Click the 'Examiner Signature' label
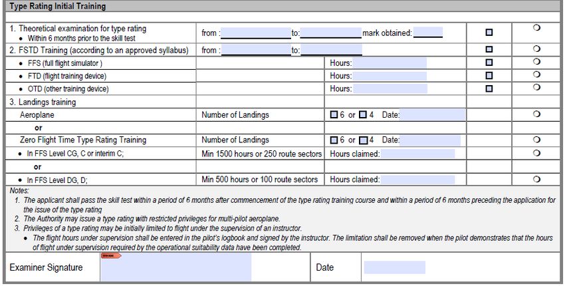Screen dimensions: 565x286 click(46, 267)
